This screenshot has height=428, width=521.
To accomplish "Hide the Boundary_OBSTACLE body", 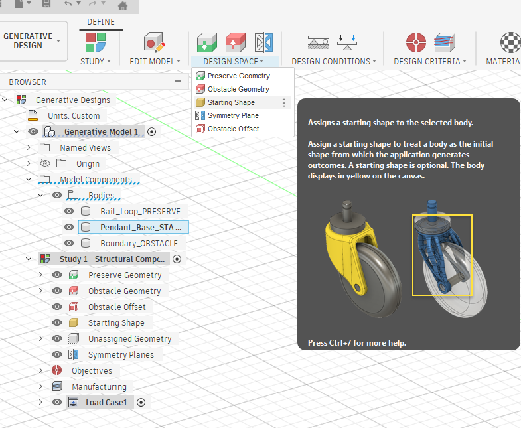I will click(69, 243).
